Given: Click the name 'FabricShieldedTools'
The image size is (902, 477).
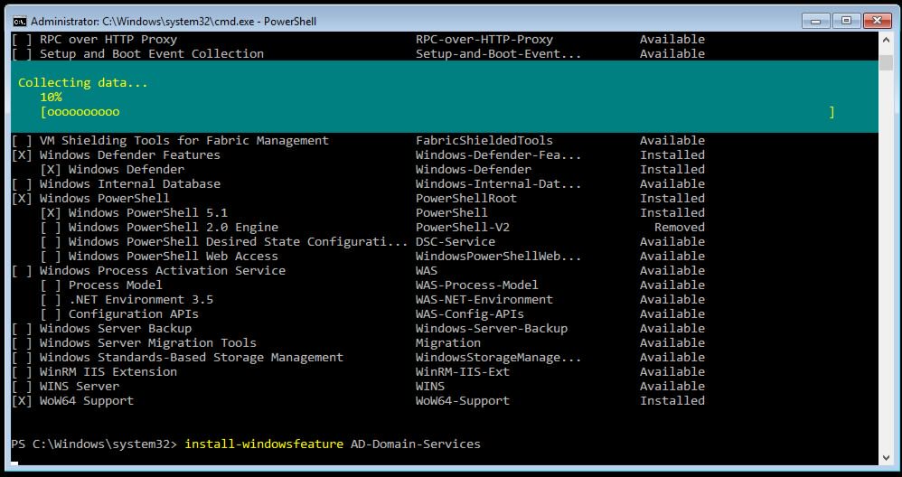Looking at the screenshot, I should [x=484, y=141].
